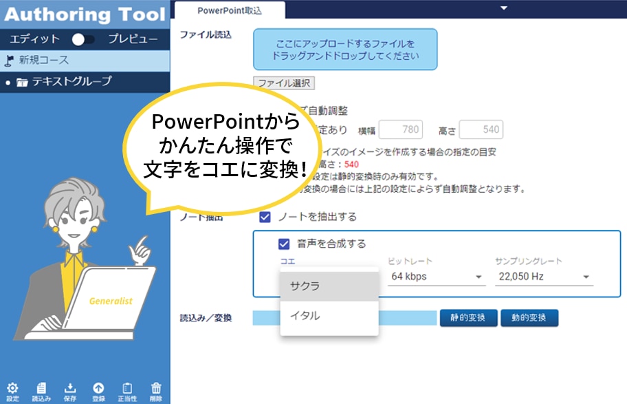Expand the top bar dropdown arrow
This screenshot has width=627, height=404.
pyautogui.click(x=504, y=8)
